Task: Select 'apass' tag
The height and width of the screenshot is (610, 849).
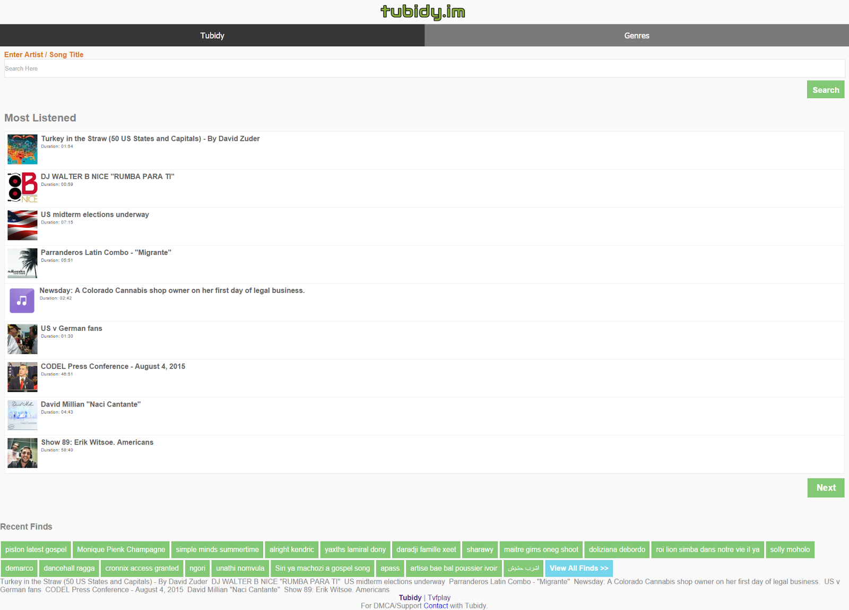Action: click(390, 568)
